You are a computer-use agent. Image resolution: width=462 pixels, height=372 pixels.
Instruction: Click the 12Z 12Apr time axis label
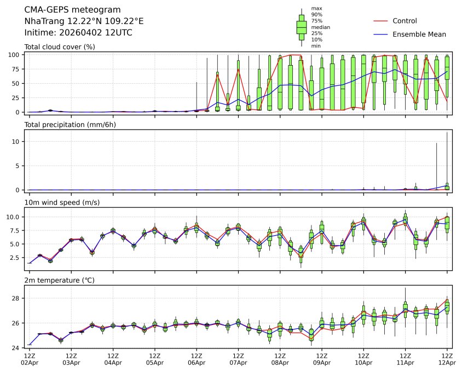(447, 359)
